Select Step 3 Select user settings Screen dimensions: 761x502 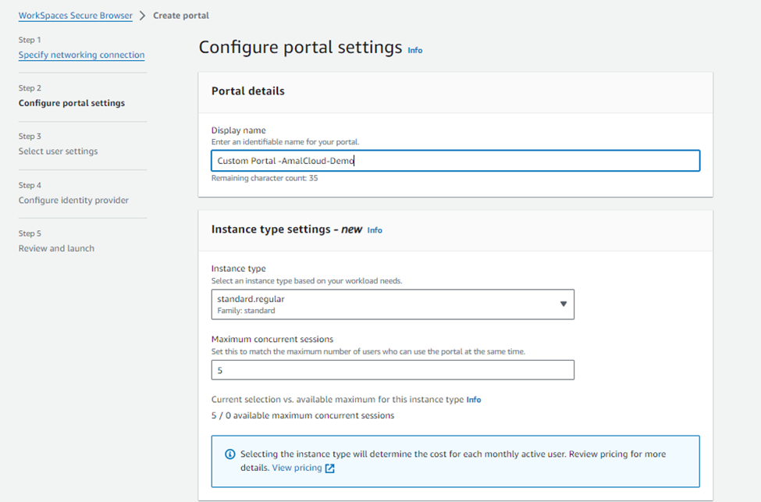coord(59,151)
